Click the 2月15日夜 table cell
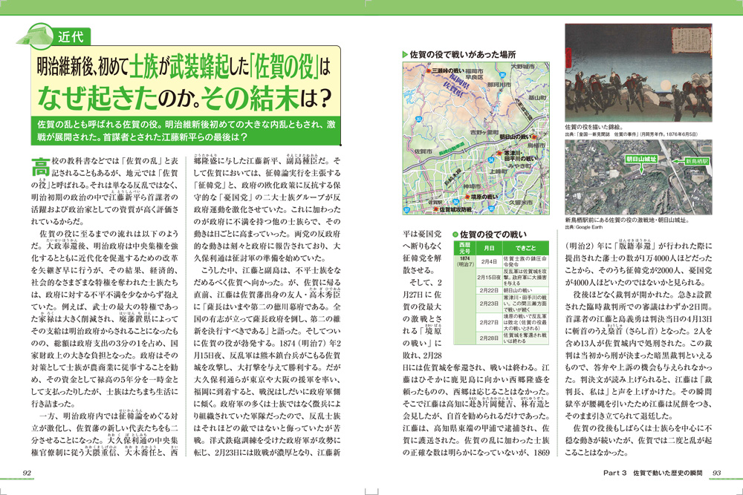The image size is (743, 495). coord(489,278)
